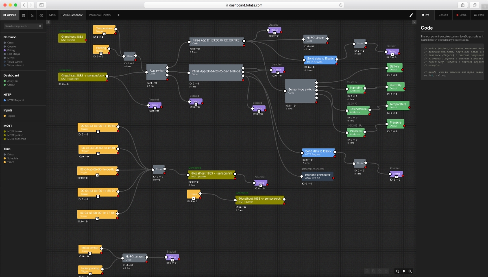Viewport: 488px width, 277px height.
Task: Toggle the Index sensor trigger button
Action: coord(90,254)
